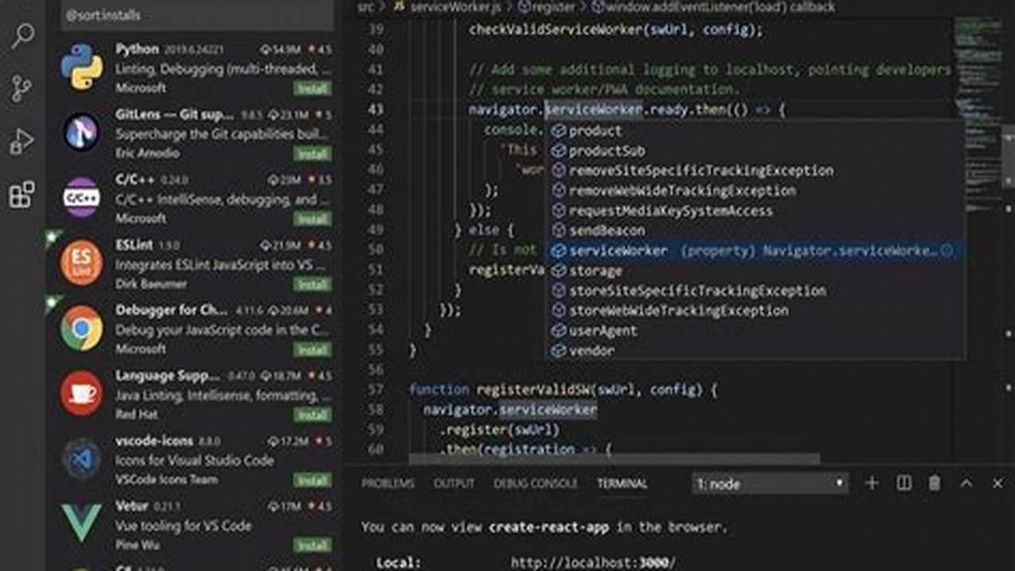Open the Source Control view
The height and width of the screenshot is (571, 1015).
[19, 90]
